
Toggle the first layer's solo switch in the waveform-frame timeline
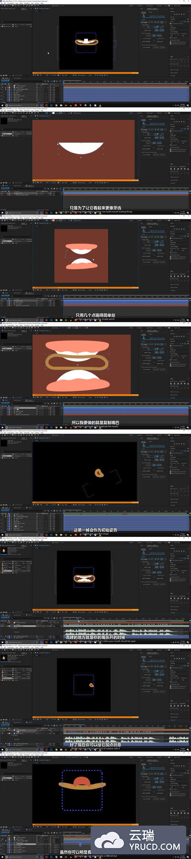coord(4,623)
